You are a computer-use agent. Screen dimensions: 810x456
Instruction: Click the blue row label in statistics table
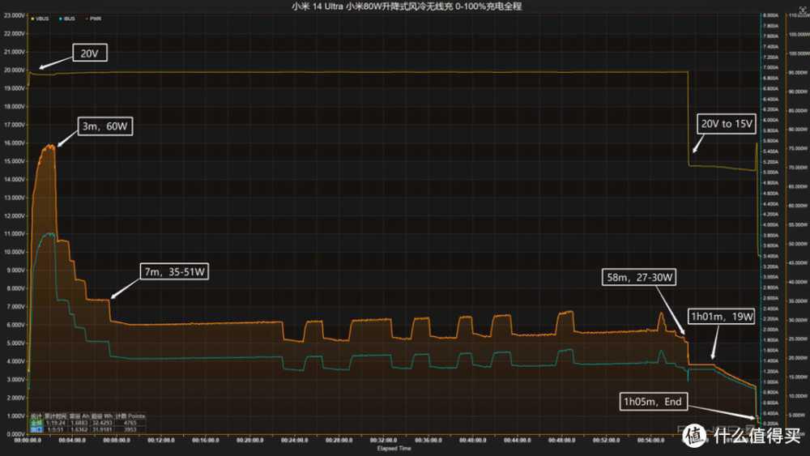[x=36, y=429]
